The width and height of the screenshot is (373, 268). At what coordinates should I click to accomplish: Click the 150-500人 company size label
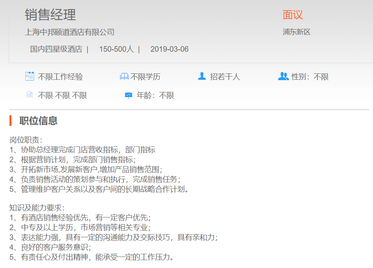(116, 49)
